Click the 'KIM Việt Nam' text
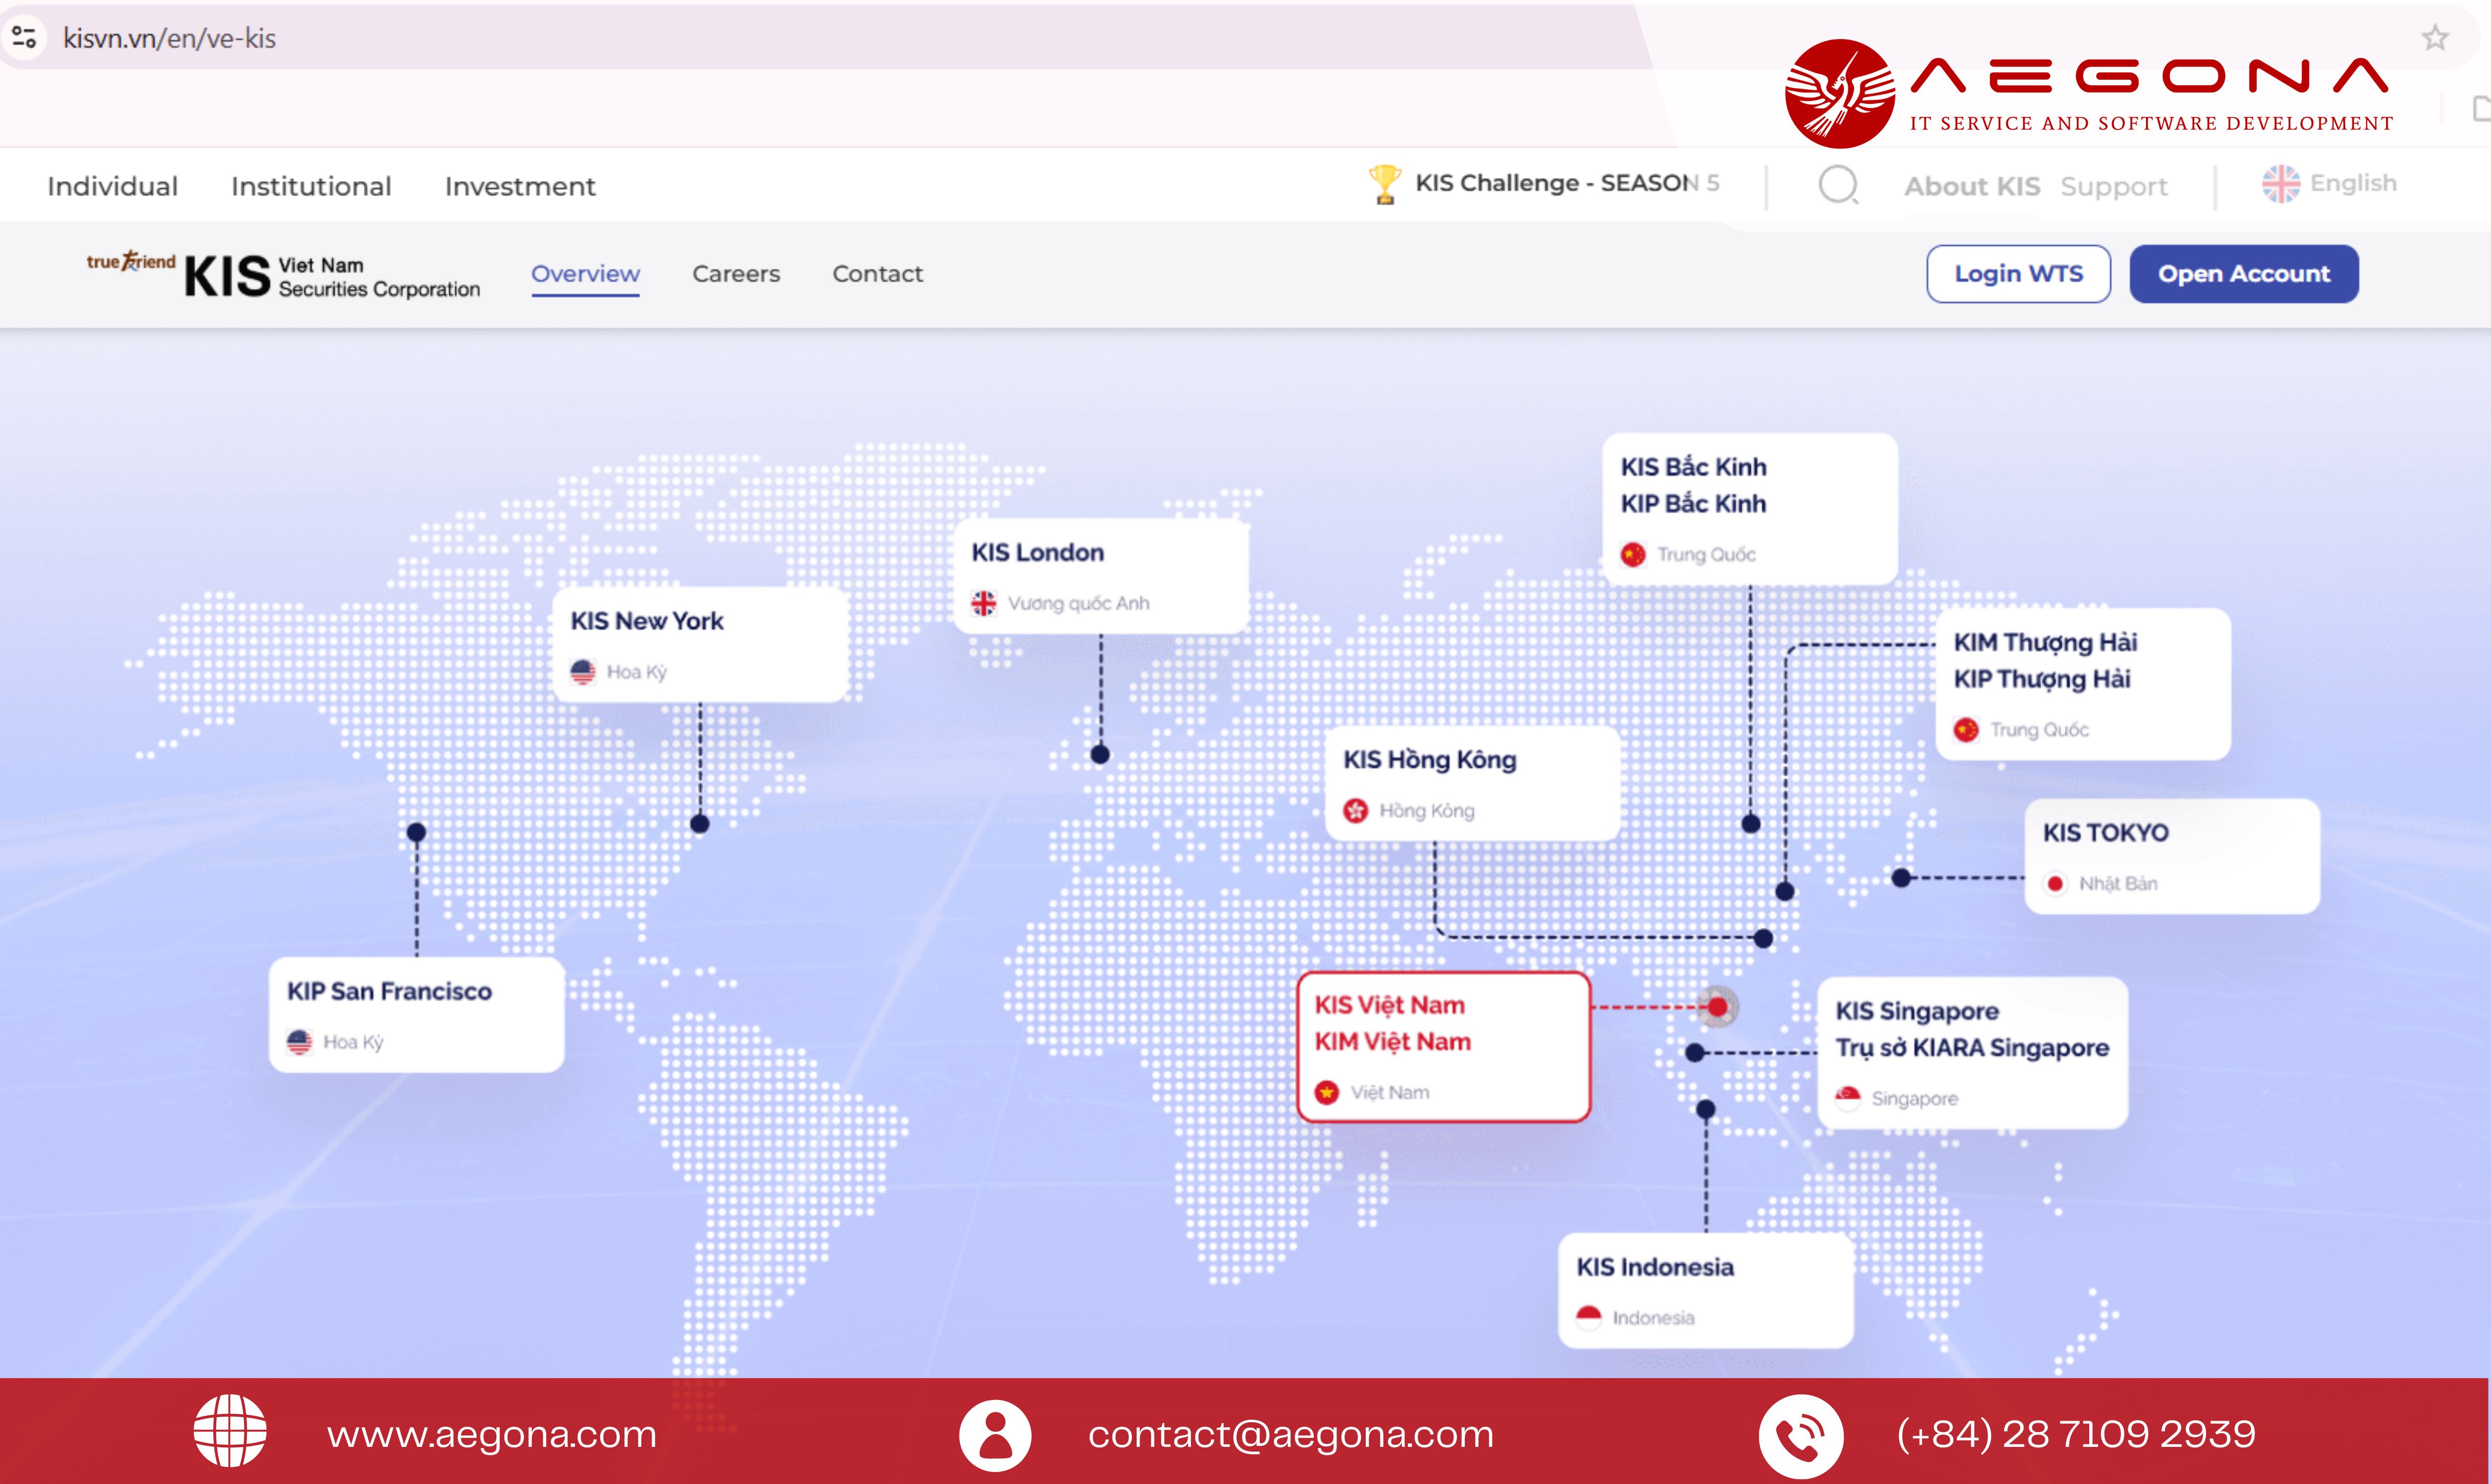Screen dimensions: 2491x1484 pyautogui.click(x=1392, y=1042)
